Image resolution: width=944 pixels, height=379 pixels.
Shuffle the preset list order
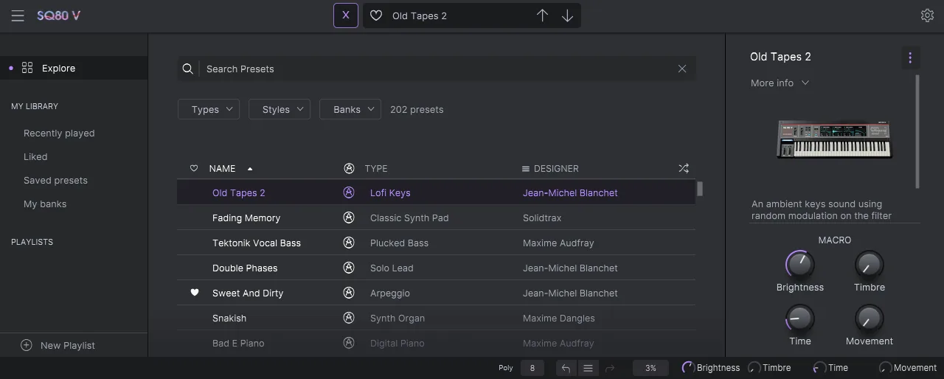(684, 169)
